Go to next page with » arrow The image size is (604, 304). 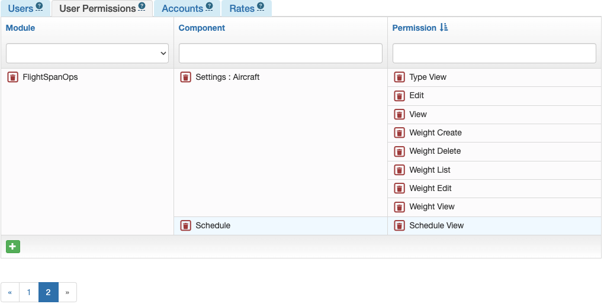tap(68, 292)
